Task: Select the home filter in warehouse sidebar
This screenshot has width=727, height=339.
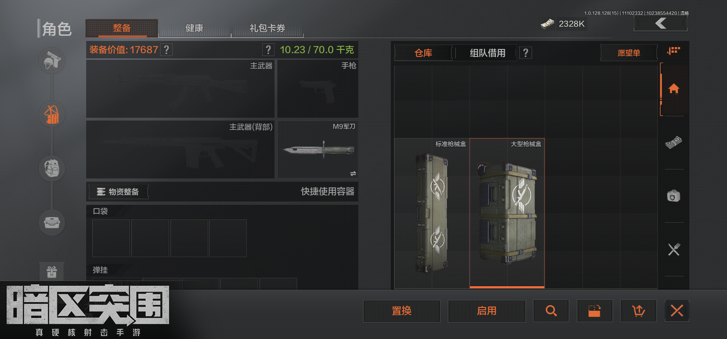Action: [x=674, y=89]
